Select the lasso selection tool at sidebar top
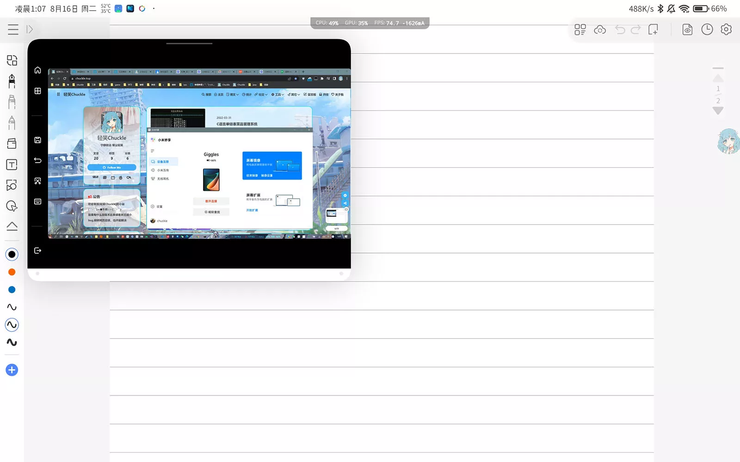The height and width of the screenshot is (462, 740). tap(12, 61)
